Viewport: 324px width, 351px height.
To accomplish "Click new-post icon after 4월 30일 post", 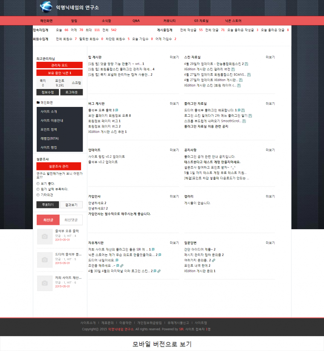I will tap(155, 271).
